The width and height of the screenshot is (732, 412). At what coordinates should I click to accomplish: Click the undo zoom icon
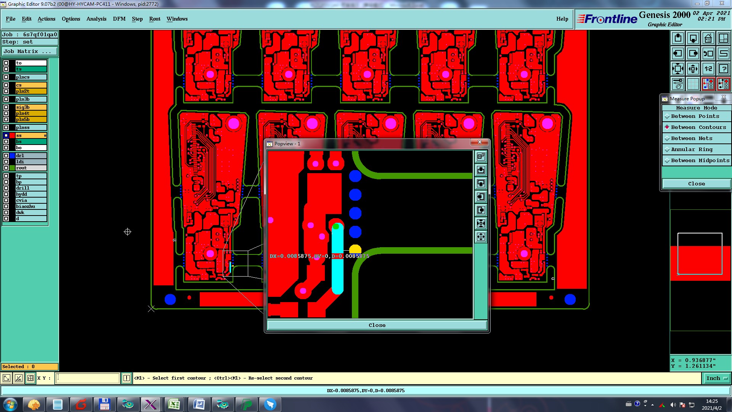click(708, 53)
